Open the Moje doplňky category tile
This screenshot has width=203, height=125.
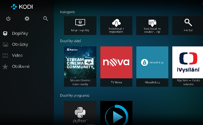80,26
